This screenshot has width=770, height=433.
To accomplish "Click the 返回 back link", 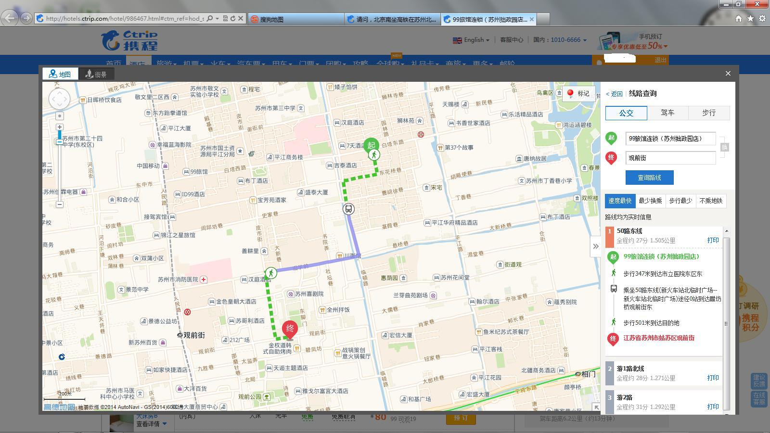I will point(615,94).
